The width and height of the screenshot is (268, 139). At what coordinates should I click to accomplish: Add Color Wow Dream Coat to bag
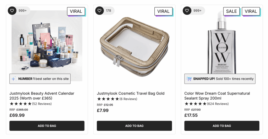point(222,126)
